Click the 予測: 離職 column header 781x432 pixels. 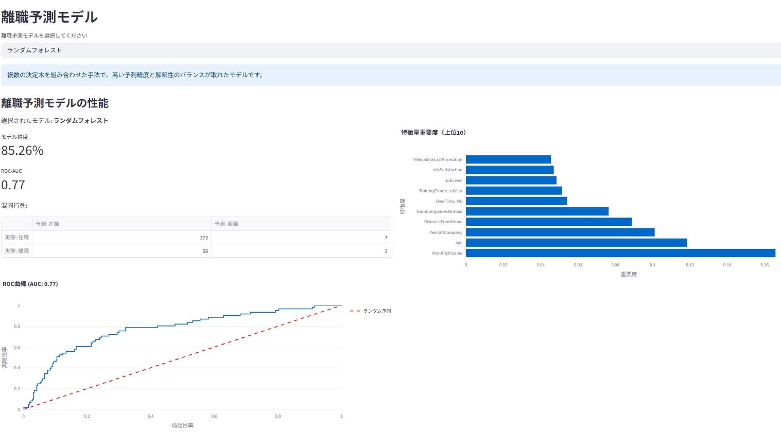pos(301,224)
